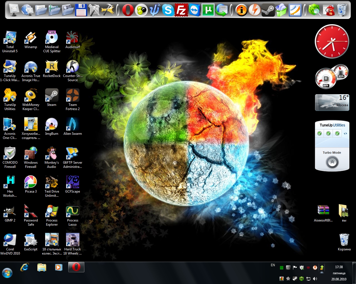Viewport: 356px width, 284px height.
Task: Click the EN language indicator
Action: tap(273, 265)
